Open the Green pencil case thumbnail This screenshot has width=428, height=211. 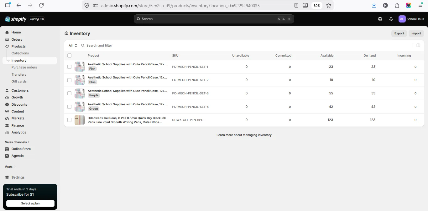coord(80,107)
